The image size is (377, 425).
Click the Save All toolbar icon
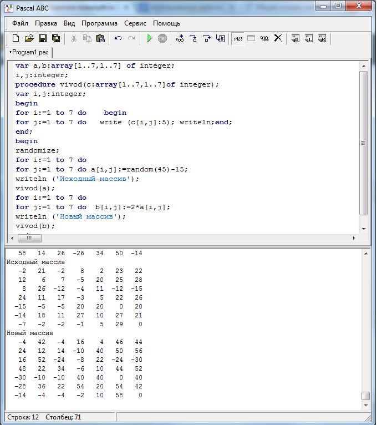click(55, 38)
